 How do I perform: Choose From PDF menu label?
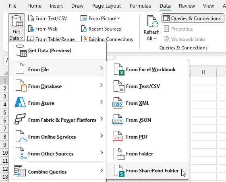pos(137,137)
